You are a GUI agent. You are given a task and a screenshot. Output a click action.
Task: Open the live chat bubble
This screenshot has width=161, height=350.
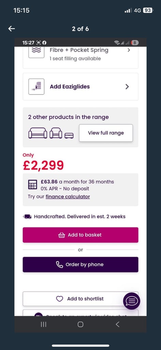(x=132, y=301)
